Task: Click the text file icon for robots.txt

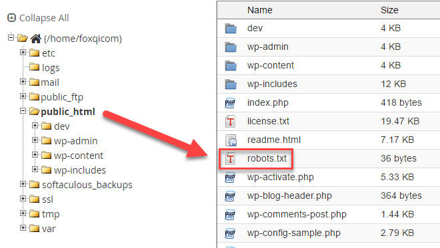Action: click(x=231, y=159)
